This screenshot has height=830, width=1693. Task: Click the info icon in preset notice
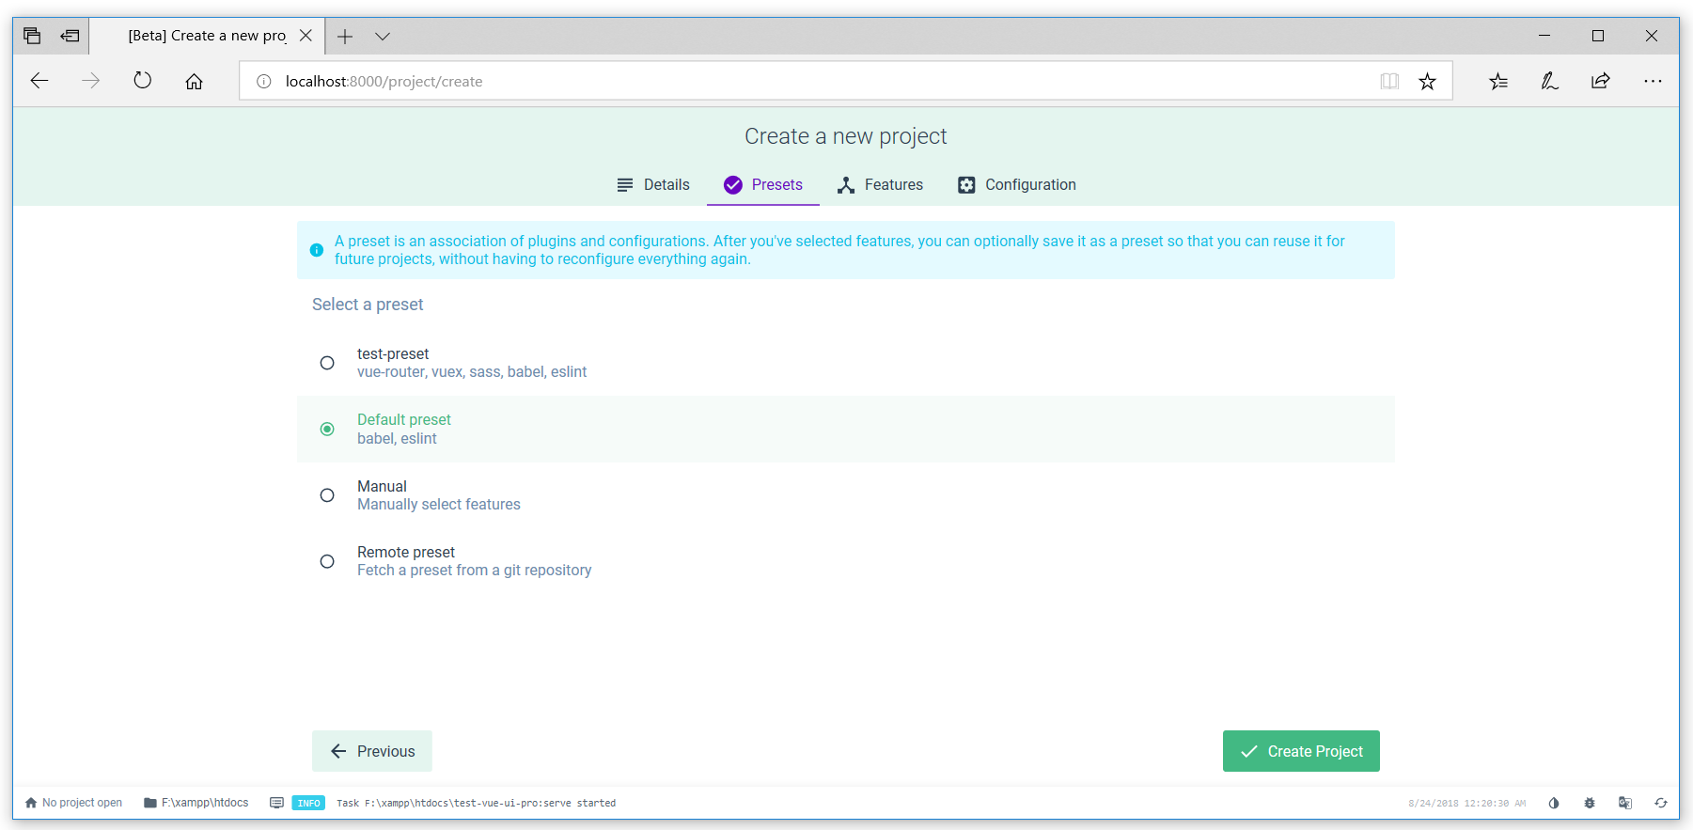317,250
